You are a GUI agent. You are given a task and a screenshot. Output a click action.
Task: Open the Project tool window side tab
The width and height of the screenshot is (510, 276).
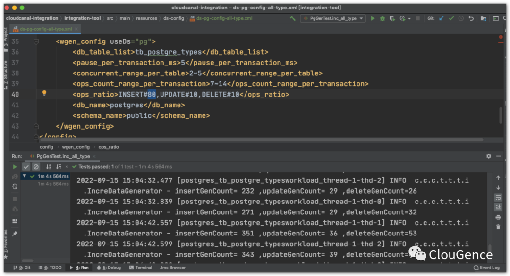(x=6, y=40)
